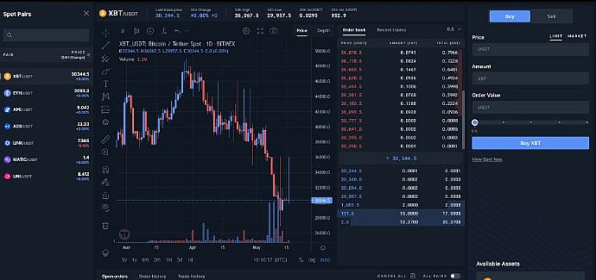This screenshot has height=280, width=596.
Task: Click the trash icon to remove drawings
Action: (x=106, y=225)
